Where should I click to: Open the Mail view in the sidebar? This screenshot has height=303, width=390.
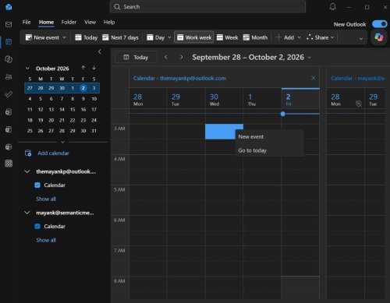click(9, 24)
